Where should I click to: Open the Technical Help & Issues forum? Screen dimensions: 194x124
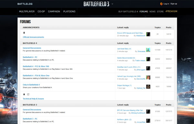pyautogui.click(x=33, y=99)
